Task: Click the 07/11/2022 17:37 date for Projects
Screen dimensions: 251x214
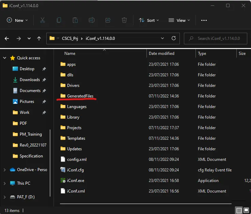Action: pyautogui.click(x=164, y=128)
